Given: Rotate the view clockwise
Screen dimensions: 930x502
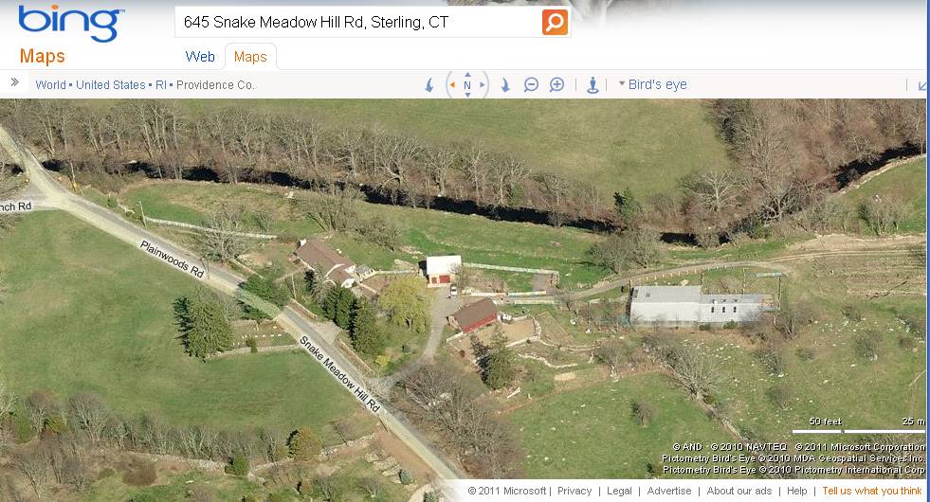Looking at the screenshot, I should [x=504, y=84].
